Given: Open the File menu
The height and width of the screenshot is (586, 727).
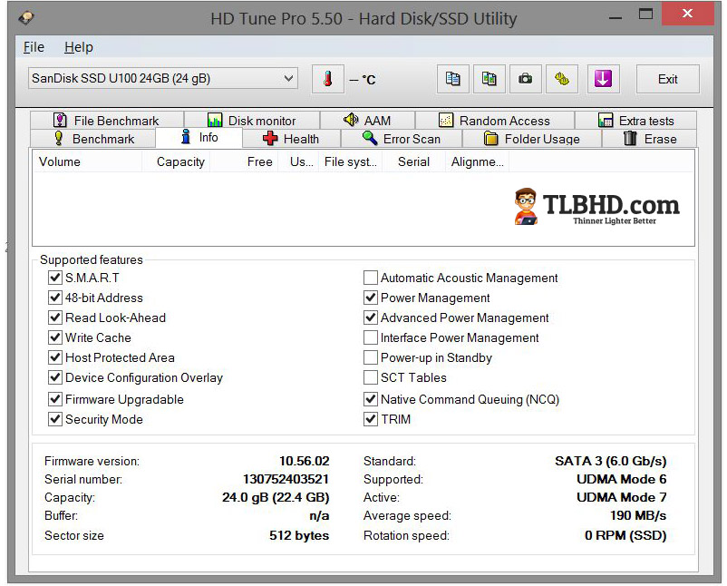Looking at the screenshot, I should tap(34, 47).
